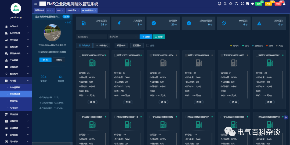Click the guestEnergy avatar logo
The height and width of the screenshot is (145, 290).
pyautogui.click(x=16, y=8)
